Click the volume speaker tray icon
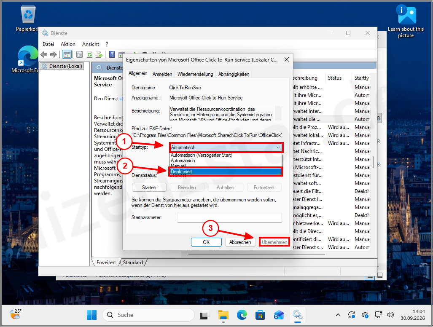433x327 pixels. [x=390, y=315]
